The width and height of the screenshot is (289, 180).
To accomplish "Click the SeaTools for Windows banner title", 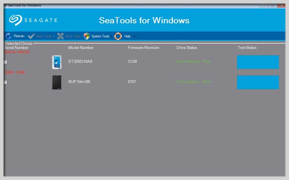I will tap(144, 20).
